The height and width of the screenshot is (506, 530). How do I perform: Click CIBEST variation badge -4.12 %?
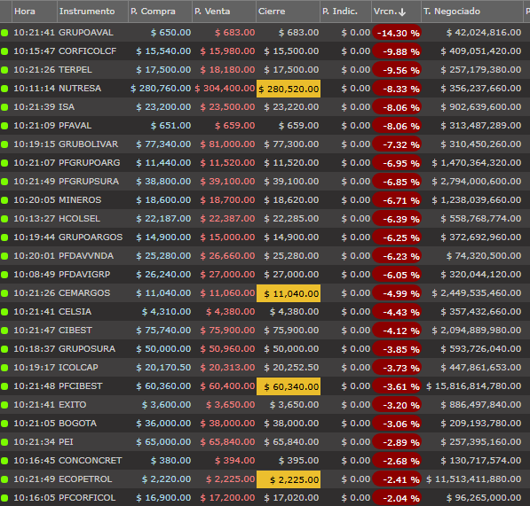coord(397,331)
